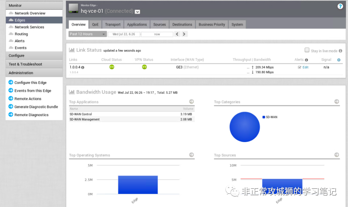Click the Remote Diagnostics link
The image size is (348, 207).
pos(31,115)
